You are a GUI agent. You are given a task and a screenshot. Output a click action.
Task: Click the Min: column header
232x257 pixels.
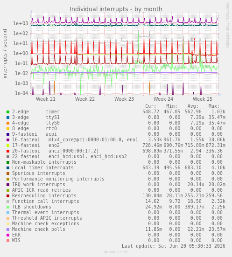[172, 106]
